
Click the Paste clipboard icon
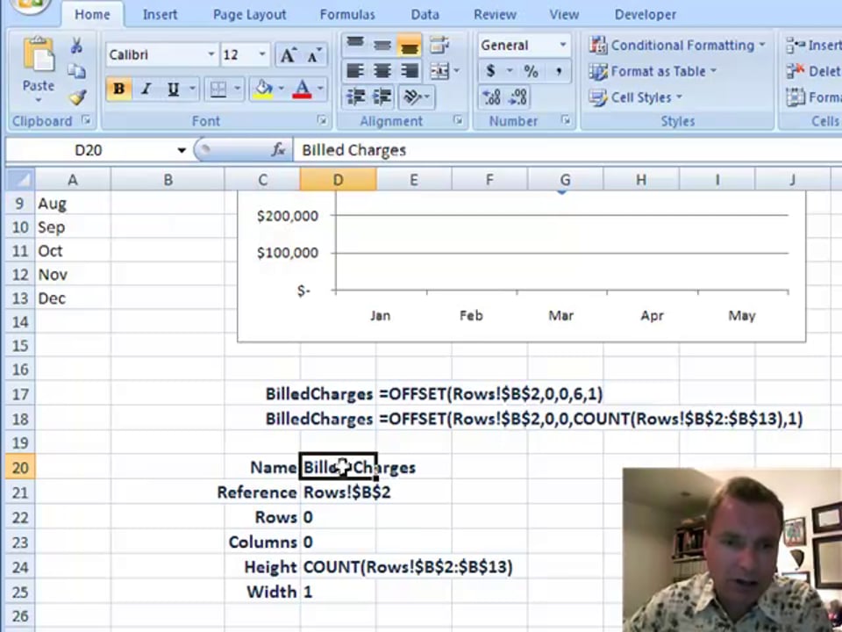coord(38,54)
